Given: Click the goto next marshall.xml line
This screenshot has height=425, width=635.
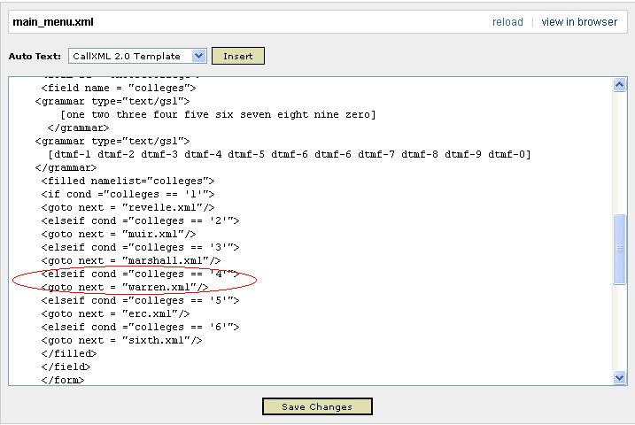Looking at the screenshot, I should 131,260.
